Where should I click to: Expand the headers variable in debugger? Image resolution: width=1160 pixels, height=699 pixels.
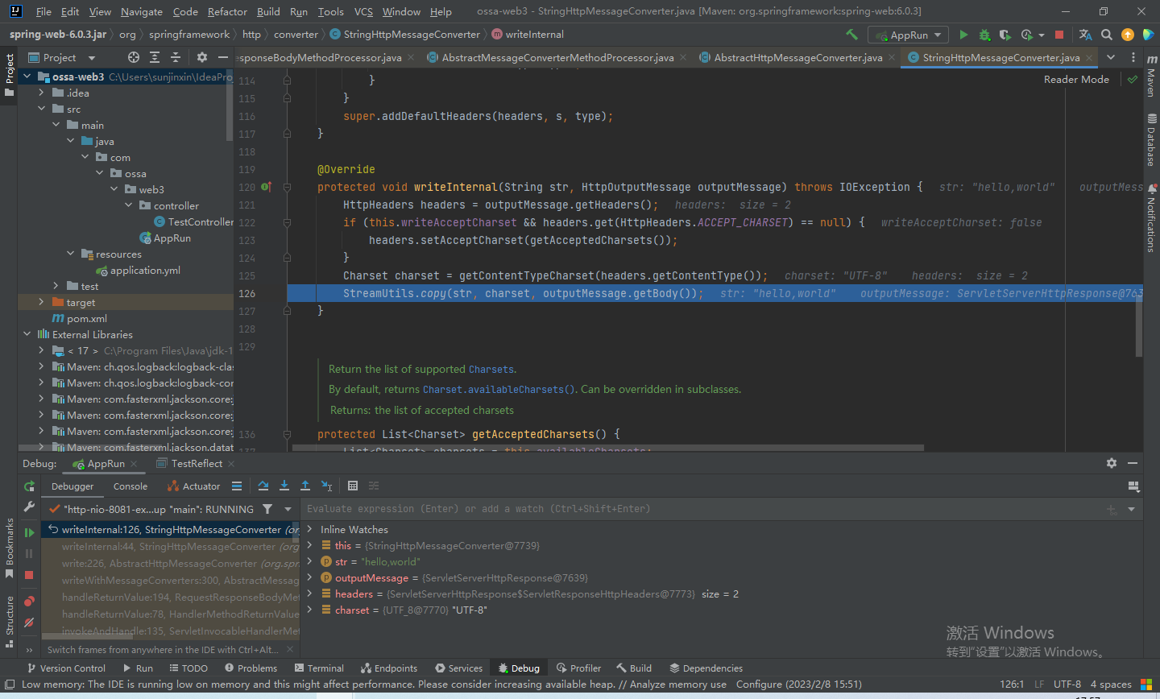[310, 594]
